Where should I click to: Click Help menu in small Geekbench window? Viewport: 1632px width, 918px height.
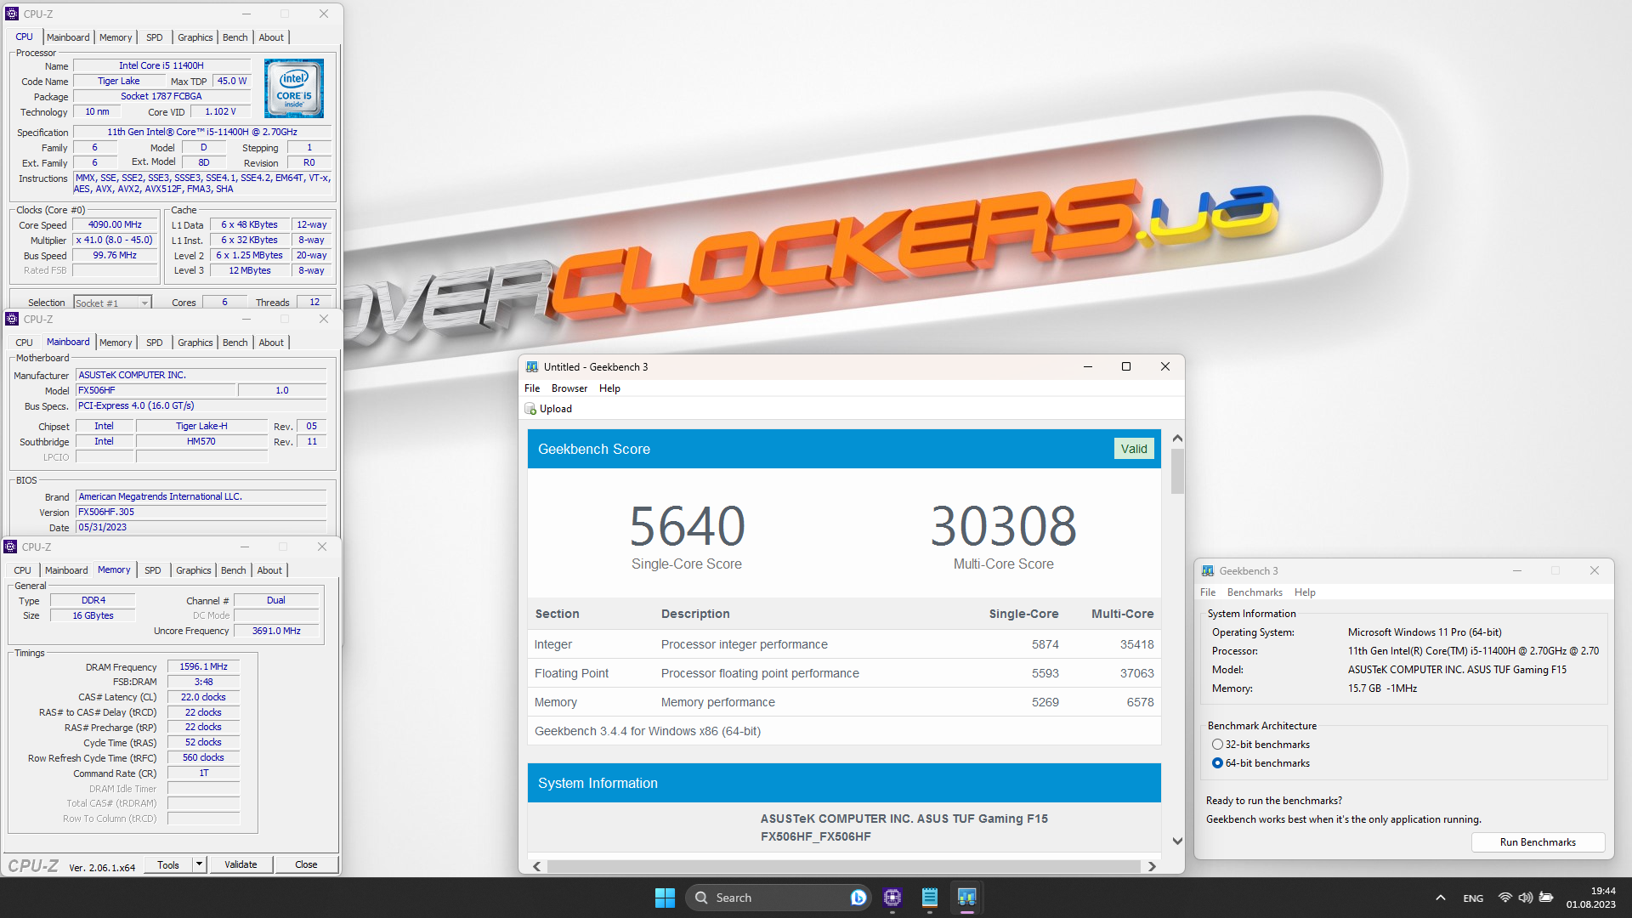1305,592
